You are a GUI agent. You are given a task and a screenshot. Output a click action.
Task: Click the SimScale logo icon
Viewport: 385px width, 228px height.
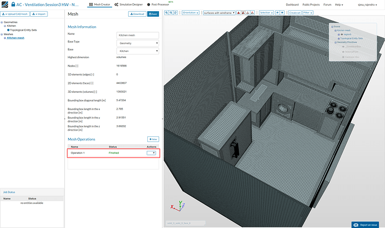tap(4, 4)
